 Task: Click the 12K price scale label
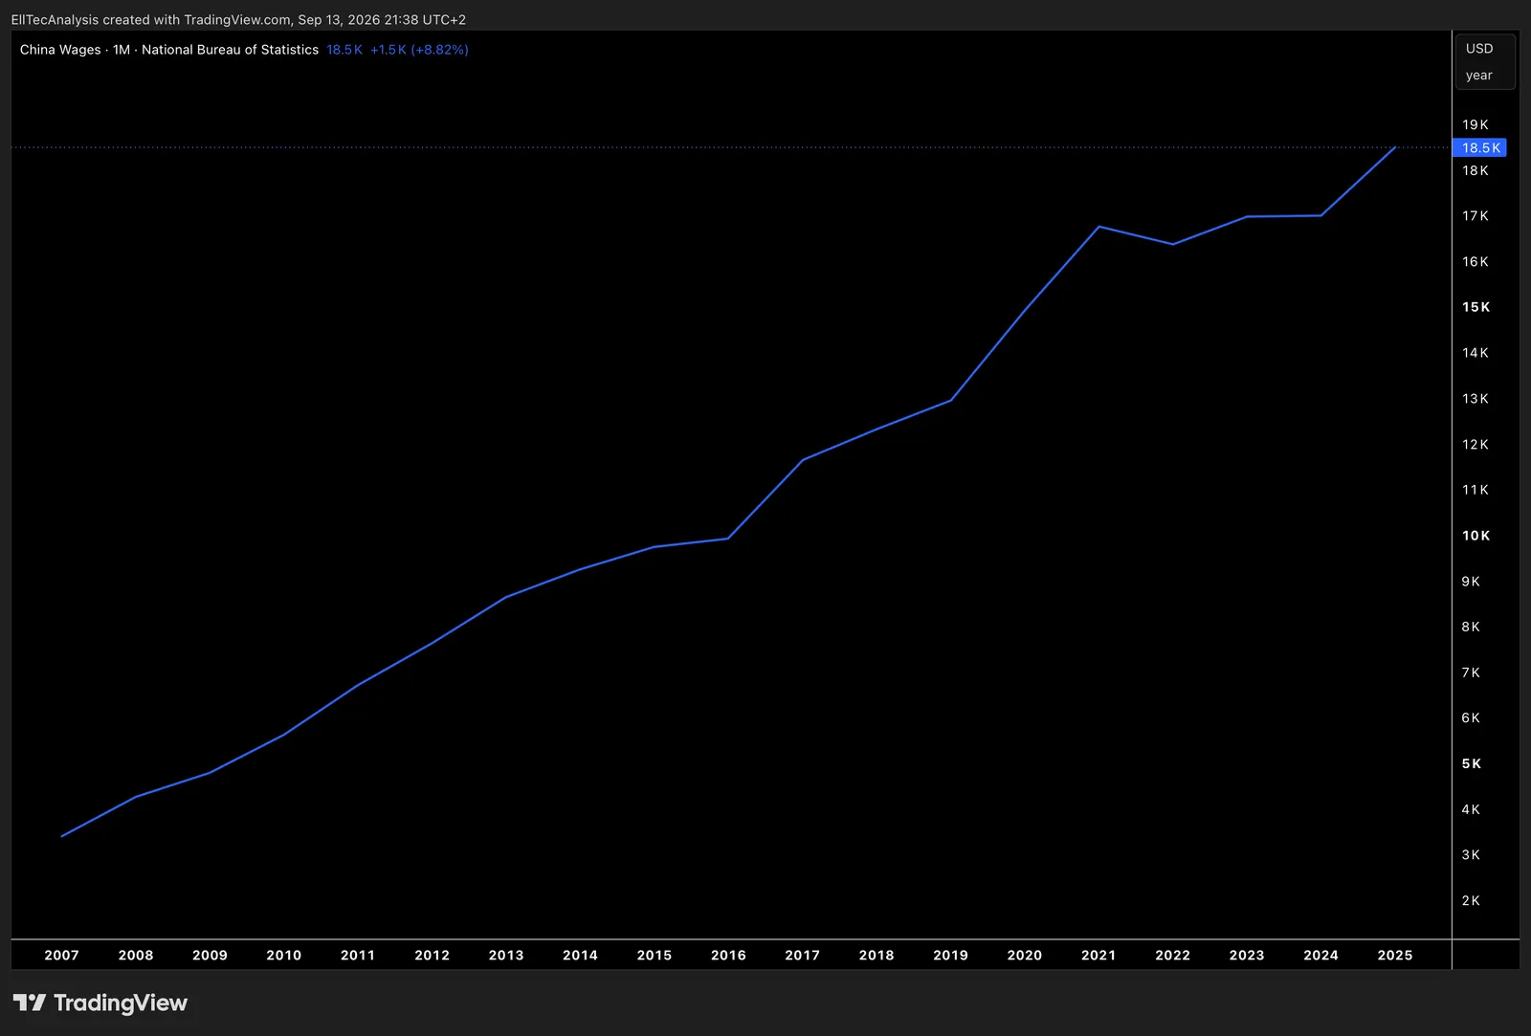(x=1476, y=444)
